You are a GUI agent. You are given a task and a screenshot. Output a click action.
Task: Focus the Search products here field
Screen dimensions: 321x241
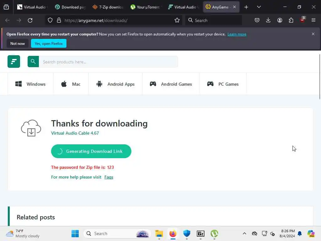pos(108,62)
